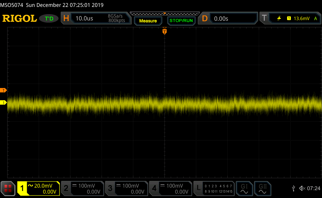Click channel 1 0.00V offset value
The width and height of the screenshot is (322, 198).
click(x=49, y=192)
